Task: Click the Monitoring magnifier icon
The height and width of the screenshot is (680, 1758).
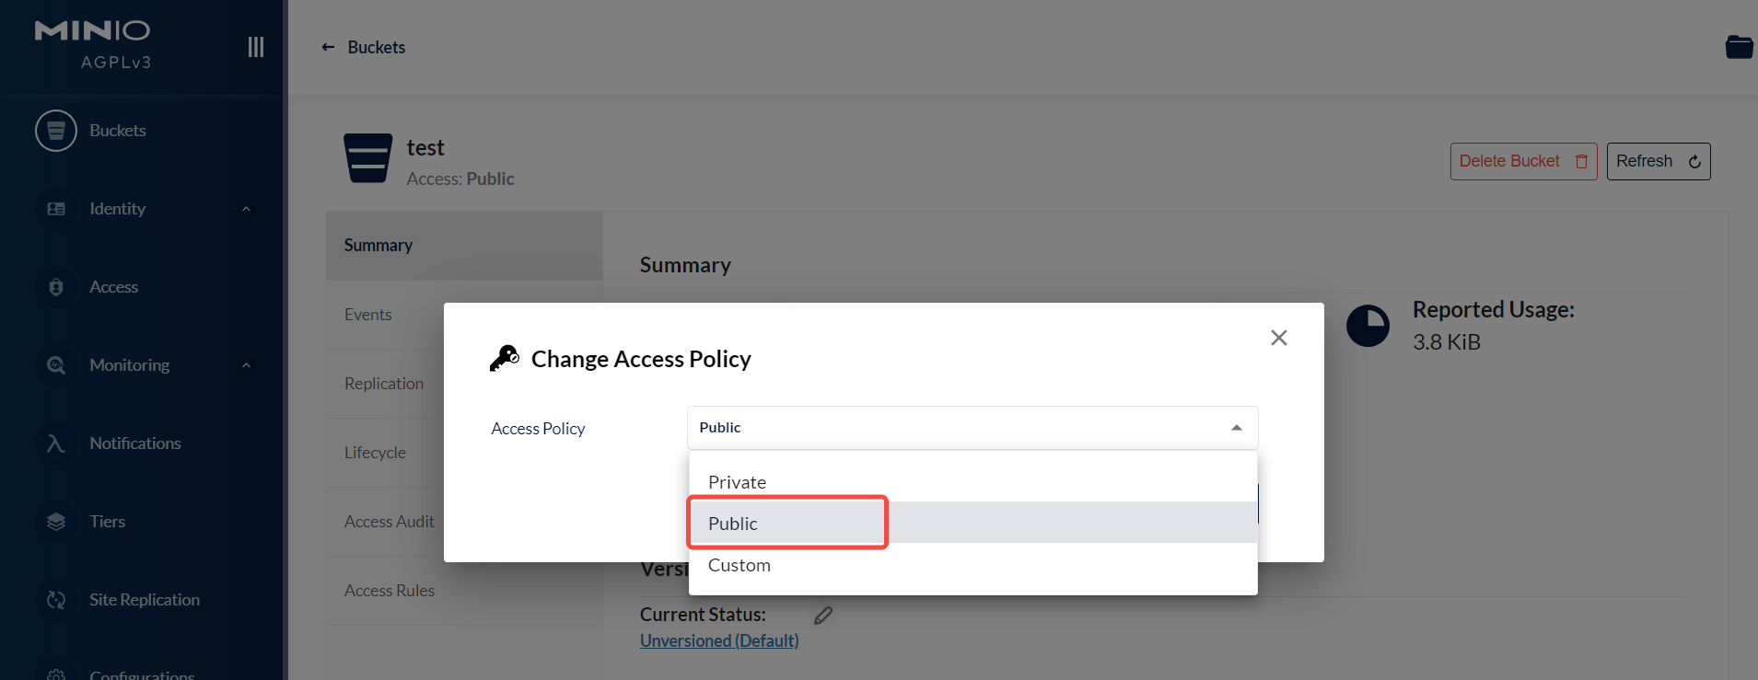Action: (55, 365)
